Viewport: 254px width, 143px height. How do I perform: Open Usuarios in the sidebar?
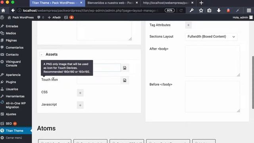pos(12,89)
